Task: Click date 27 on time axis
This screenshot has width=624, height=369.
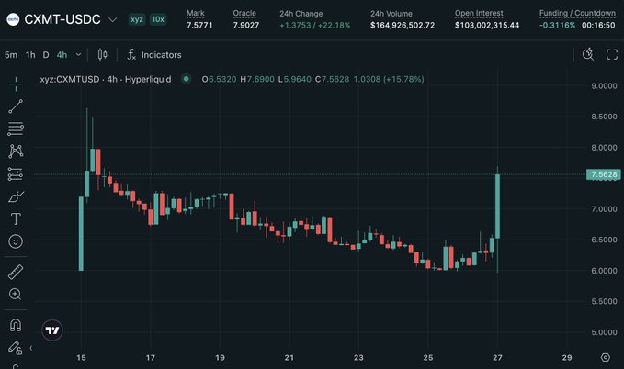Action: coord(497,357)
